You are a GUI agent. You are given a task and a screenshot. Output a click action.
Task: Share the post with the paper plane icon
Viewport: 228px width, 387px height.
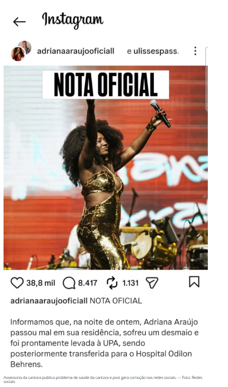coord(152,283)
